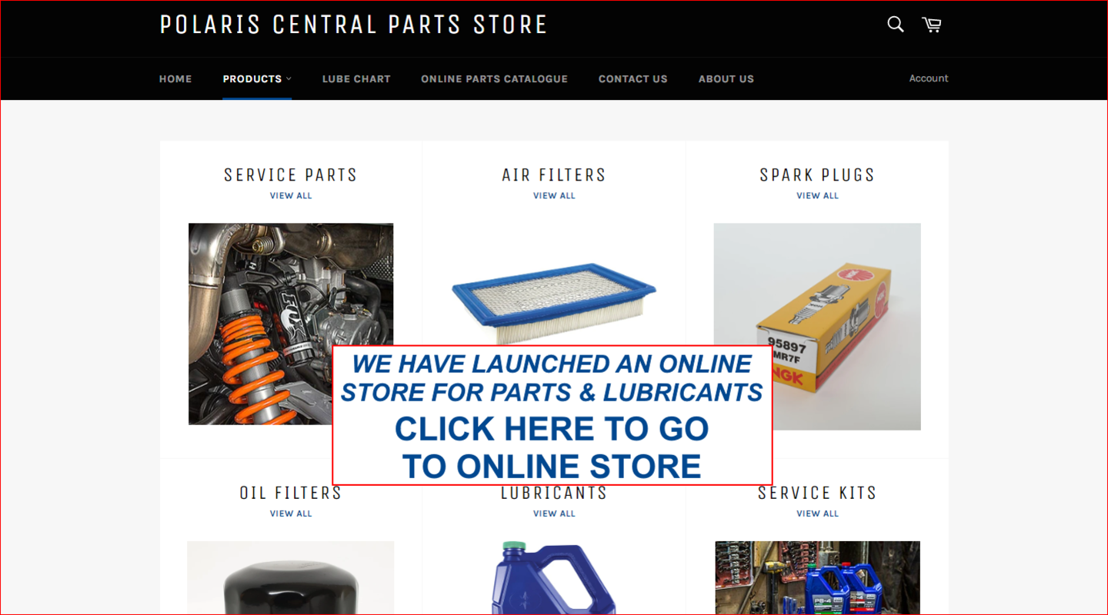View all Service Kits
Image resolution: width=1108 pixels, height=615 pixels.
pyautogui.click(x=817, y=514)
